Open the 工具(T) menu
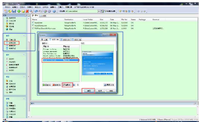This screenshot has width=199, height=122. click(x=61, y=7)
